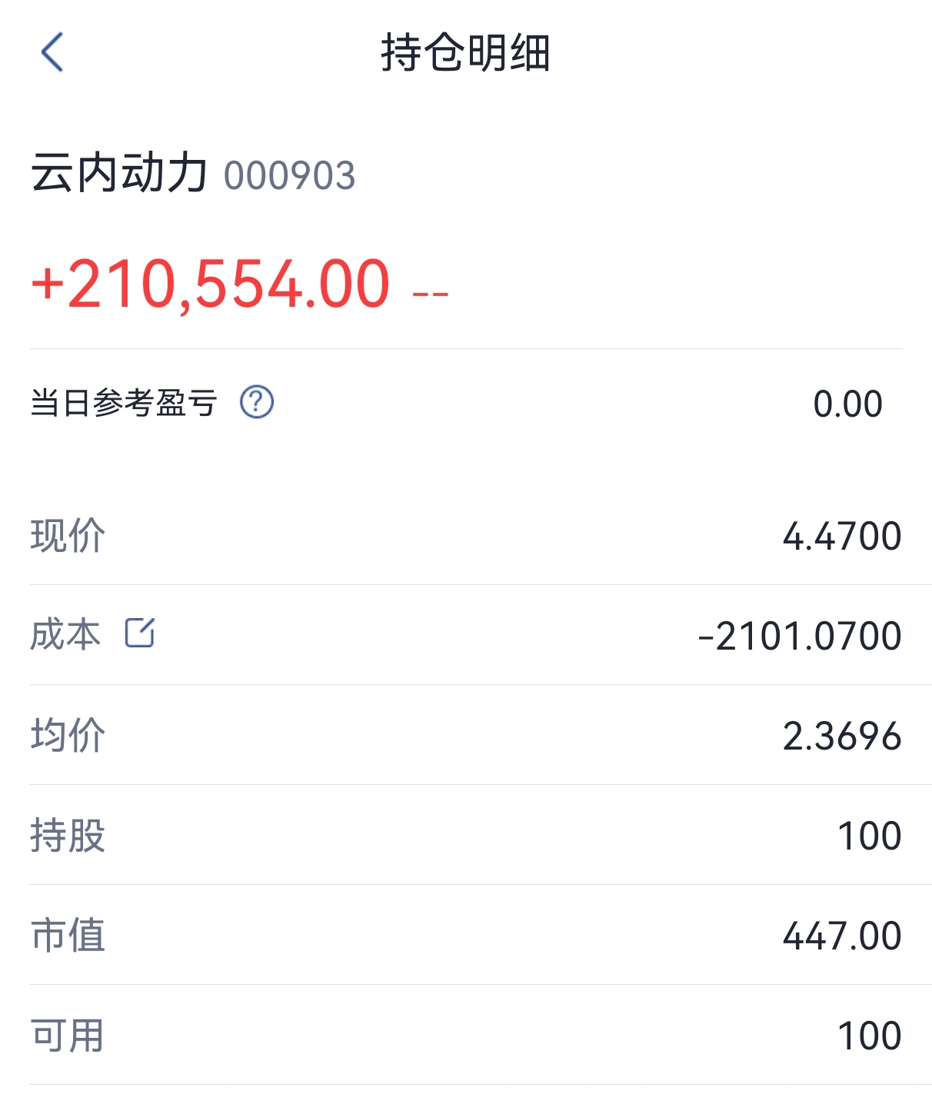This screenshot has height=1104, width=932.
Task: Select the 现价 row label
Action: coord(68,536)
